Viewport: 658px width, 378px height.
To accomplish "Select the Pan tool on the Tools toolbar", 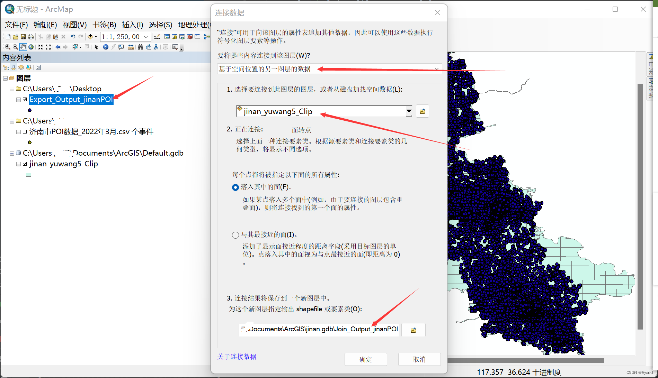I will click(23, 47).
